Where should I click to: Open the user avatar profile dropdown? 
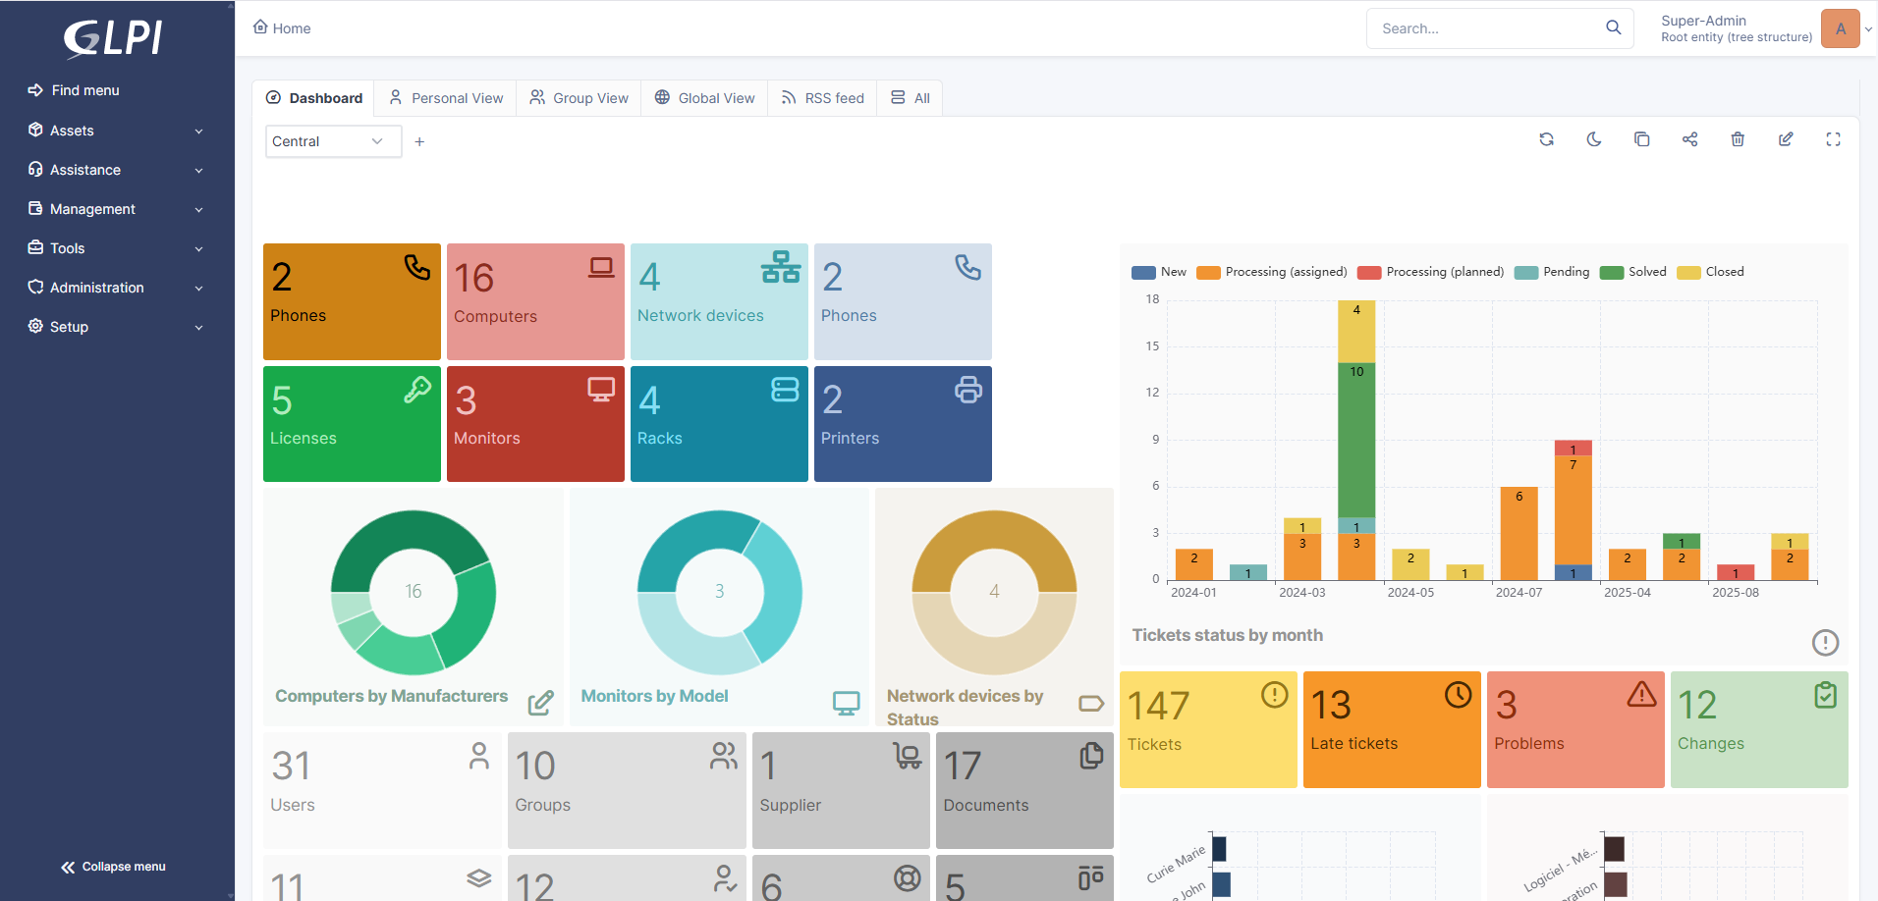(1842, 28)
